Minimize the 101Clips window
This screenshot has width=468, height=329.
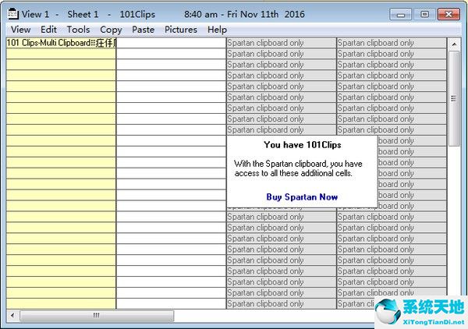click(x=402, y=14)
